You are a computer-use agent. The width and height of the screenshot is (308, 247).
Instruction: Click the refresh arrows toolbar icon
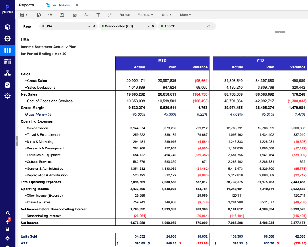(39, 15)
